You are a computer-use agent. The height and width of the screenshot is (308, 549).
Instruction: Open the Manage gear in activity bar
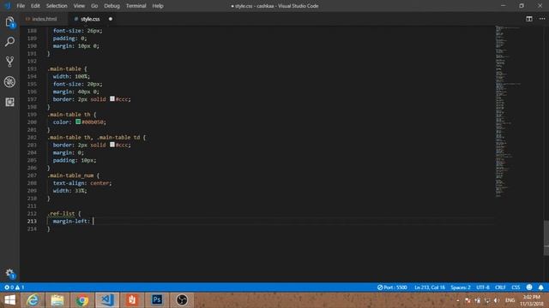coord(9,273)
